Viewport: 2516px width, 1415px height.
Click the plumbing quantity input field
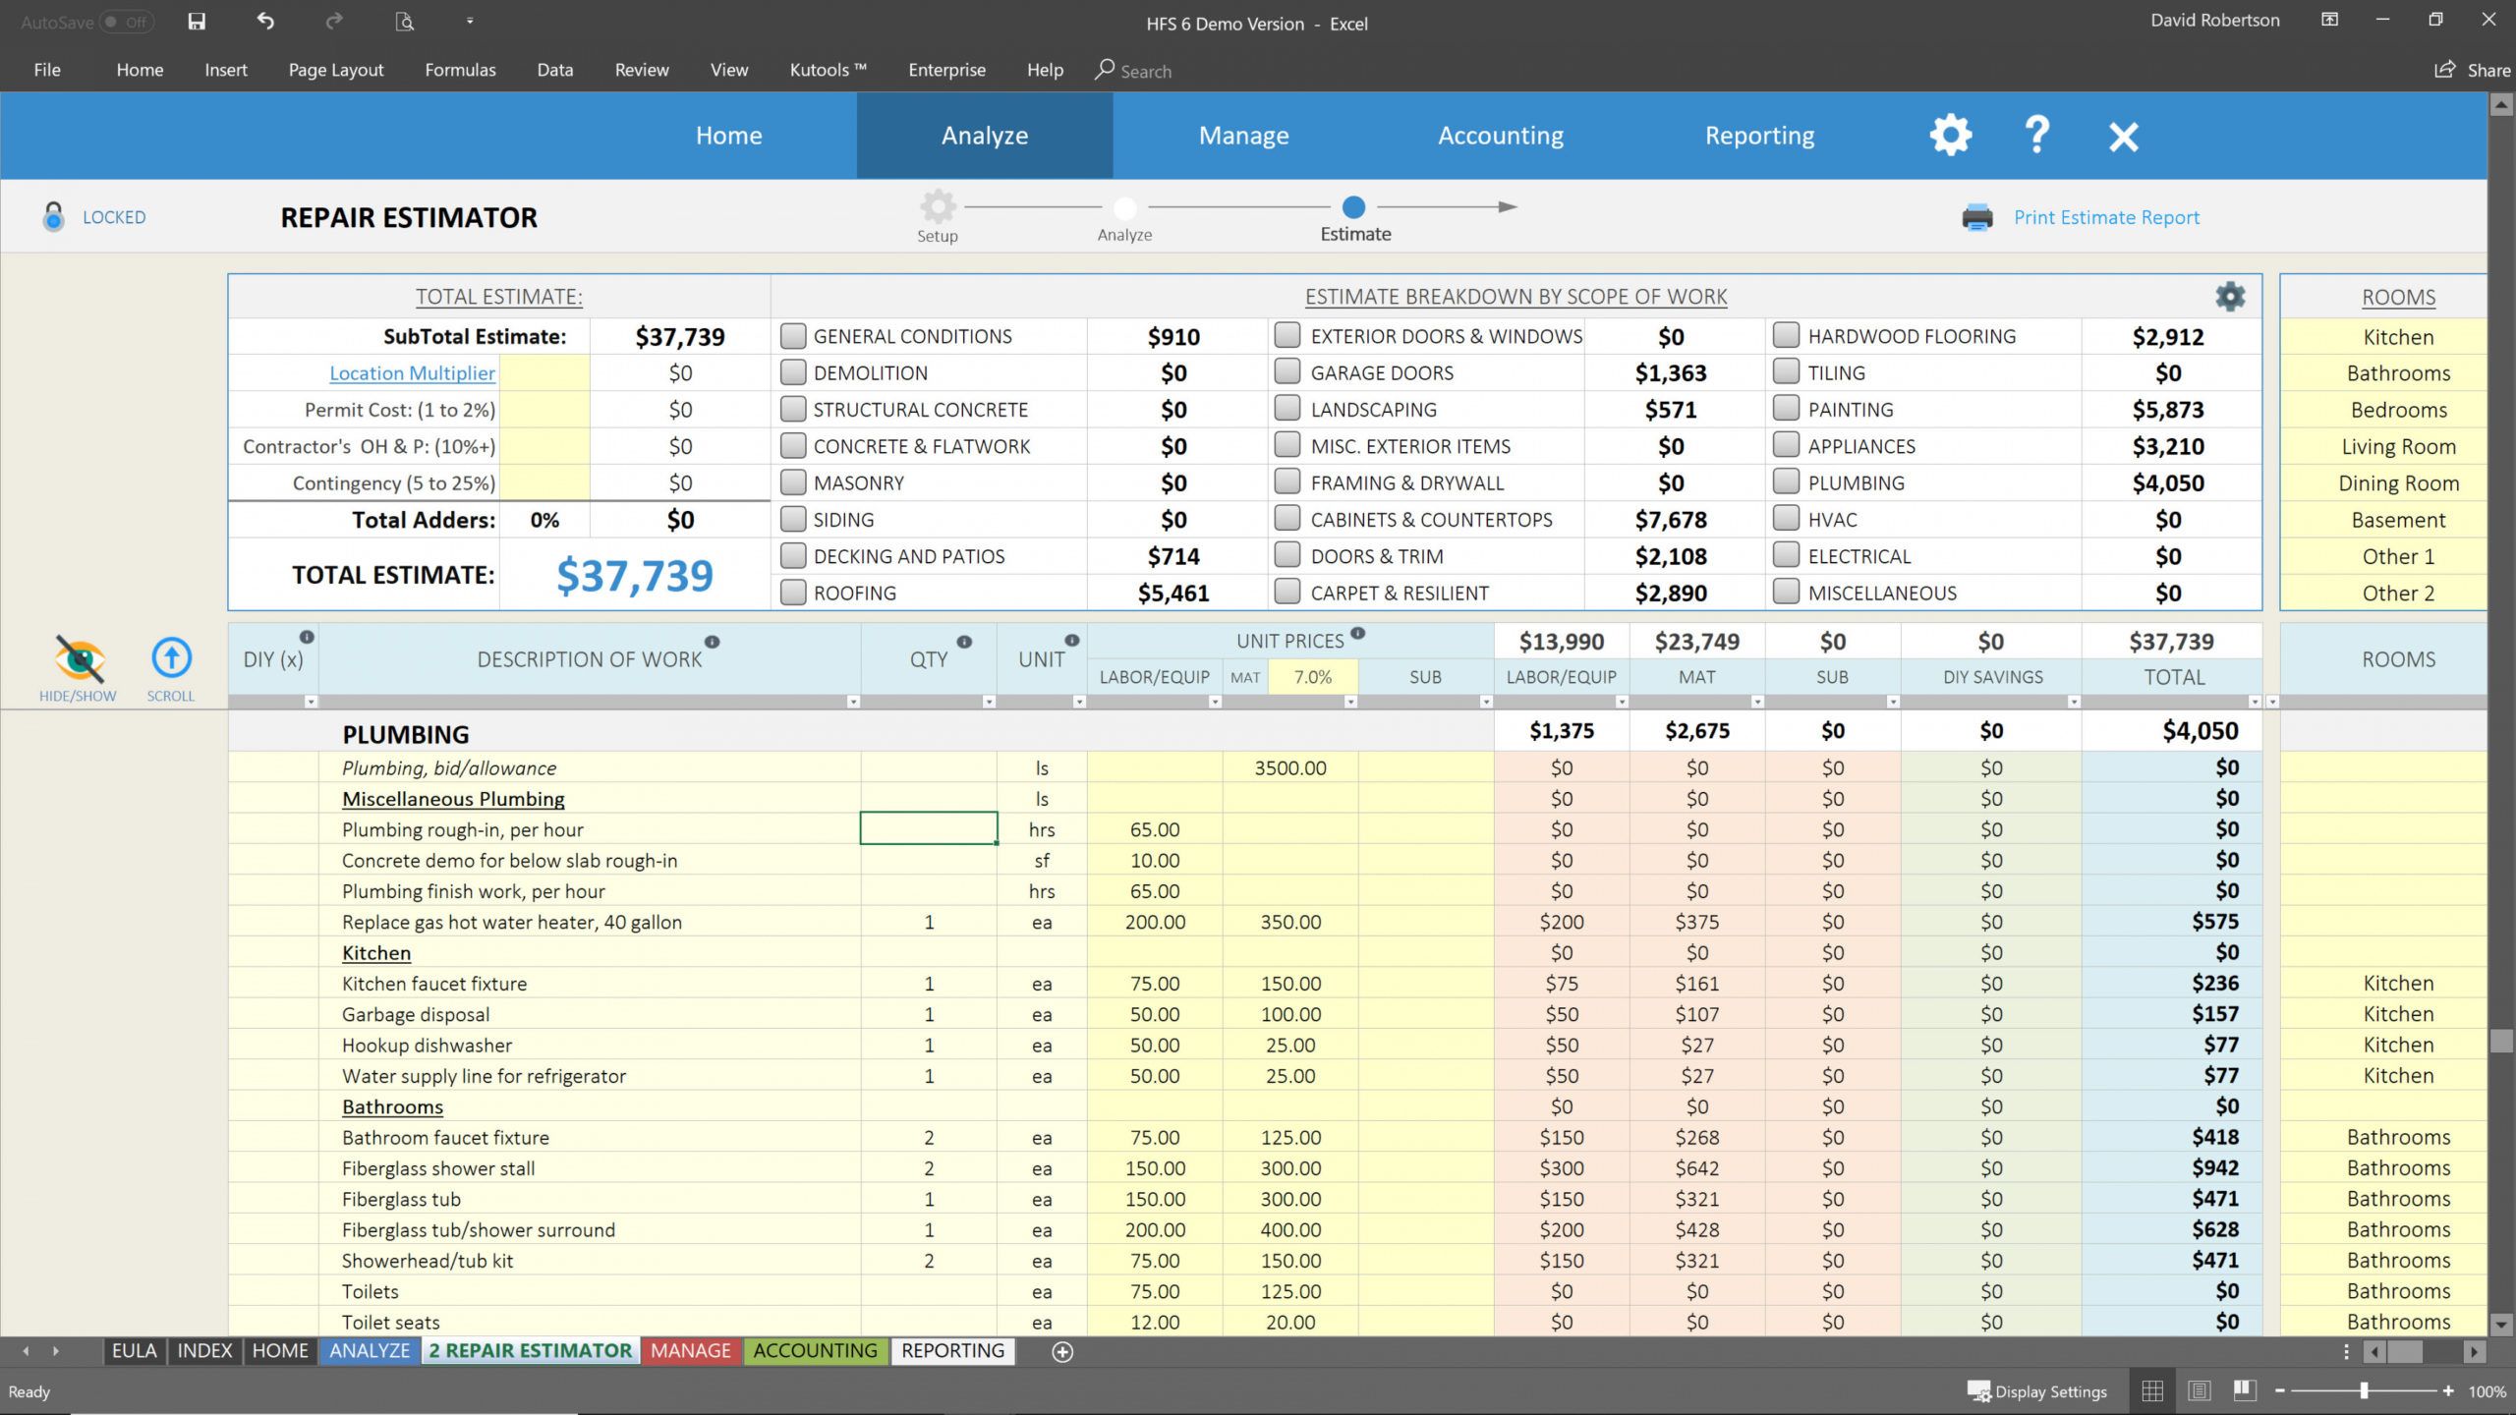[x=928, y=829]
